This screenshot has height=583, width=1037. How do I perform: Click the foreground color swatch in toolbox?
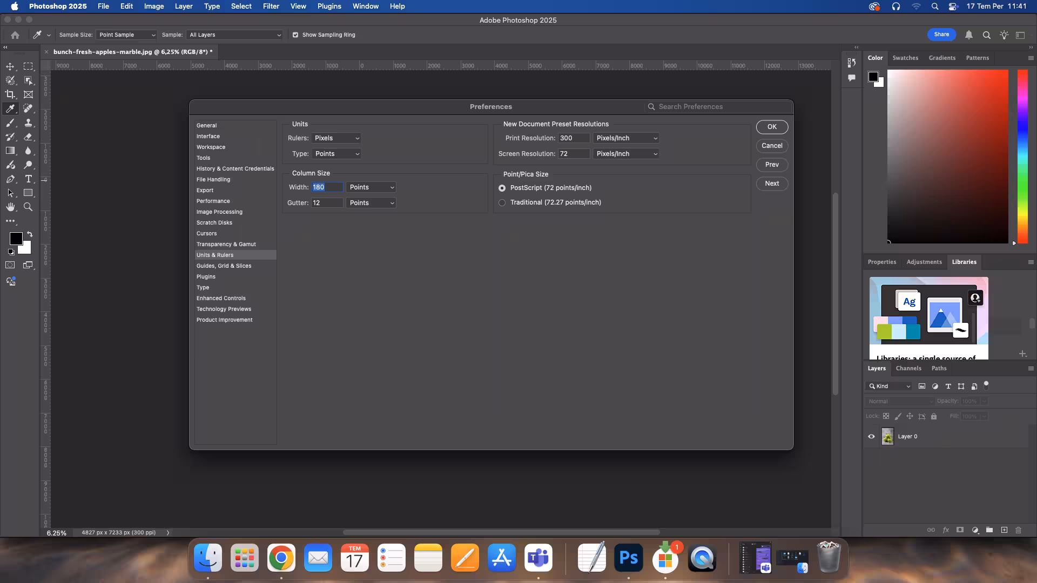coord(16,238)
